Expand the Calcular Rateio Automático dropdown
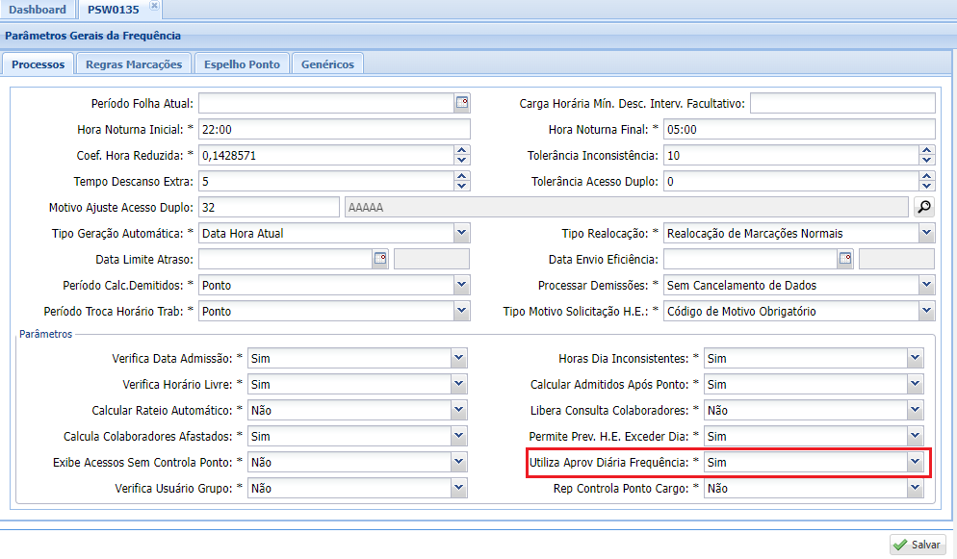The width and height of the screenshot is (957, 559). point(459,410)
